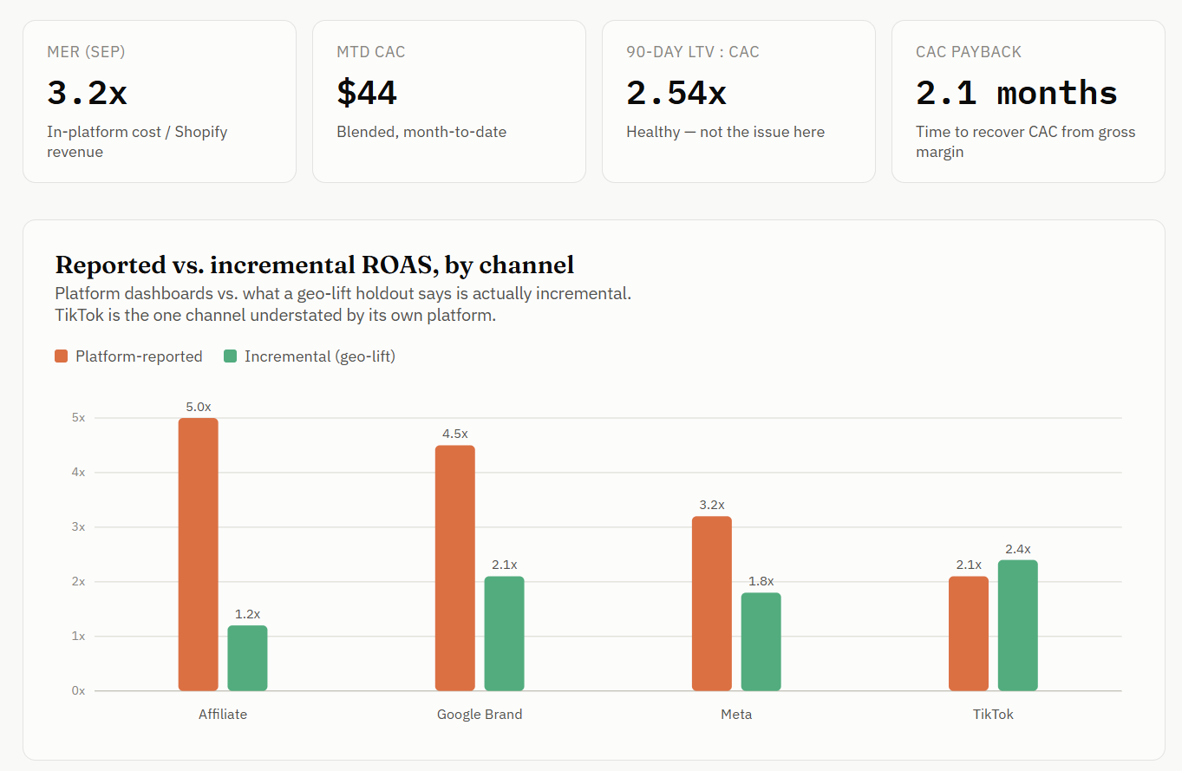Click the TikTok x-axis label

coord(993,715)
